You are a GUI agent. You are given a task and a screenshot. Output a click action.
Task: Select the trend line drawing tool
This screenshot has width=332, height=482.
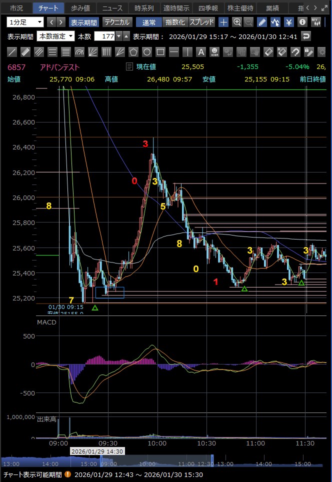click(x=12, y=51)
